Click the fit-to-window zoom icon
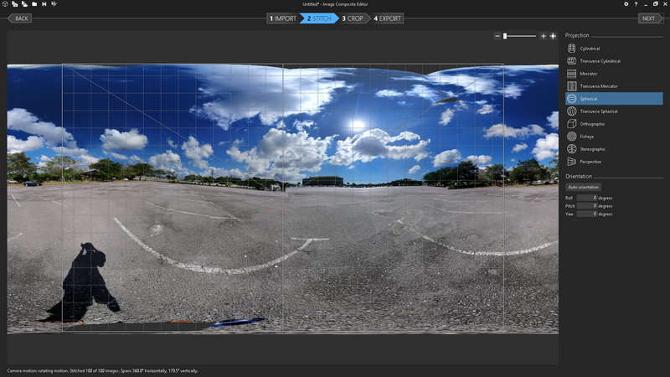 click(x=553, y=36)
